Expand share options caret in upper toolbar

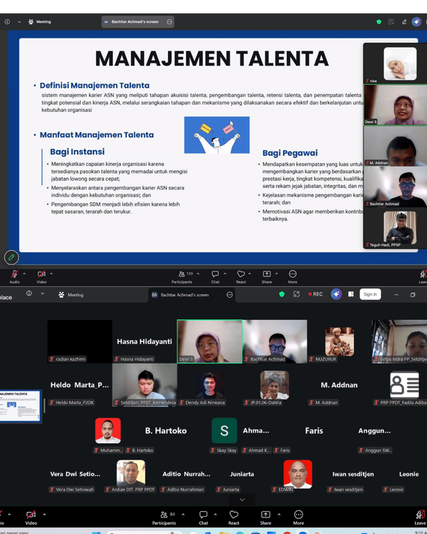click(277, 273)
